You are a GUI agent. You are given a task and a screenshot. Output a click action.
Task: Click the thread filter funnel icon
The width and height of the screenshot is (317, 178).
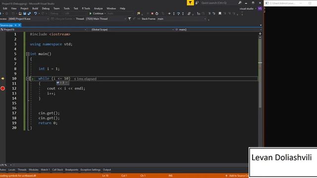(130, 19)
